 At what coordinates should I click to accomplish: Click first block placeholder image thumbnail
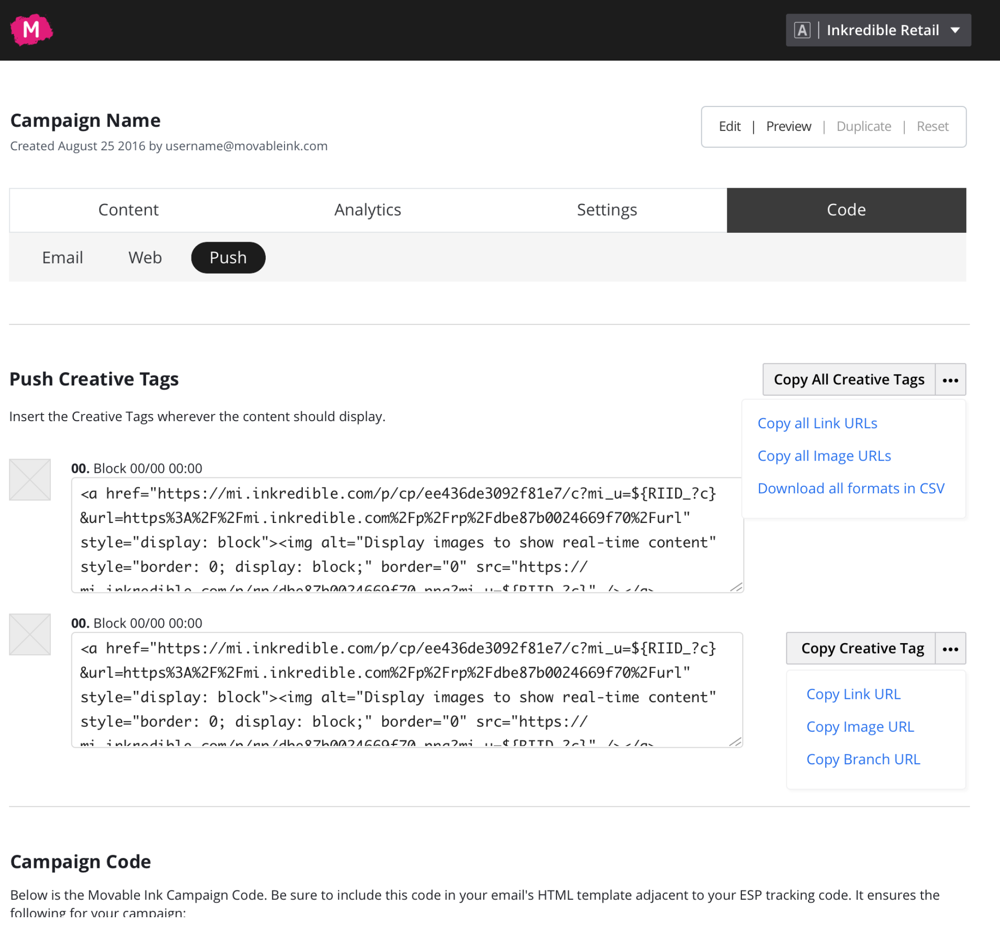pyautogui.click(x=30, y=479)
